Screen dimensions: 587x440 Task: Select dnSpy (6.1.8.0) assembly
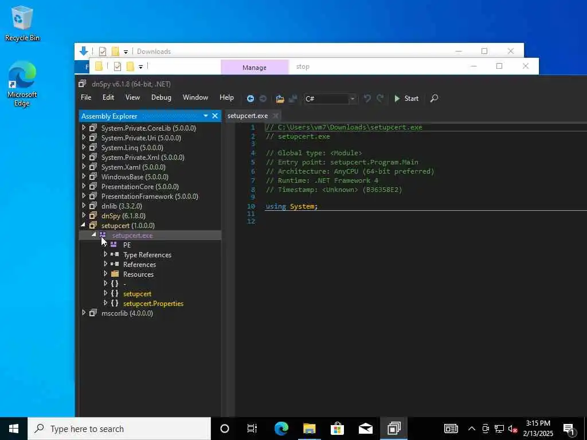tap(123, 216)
